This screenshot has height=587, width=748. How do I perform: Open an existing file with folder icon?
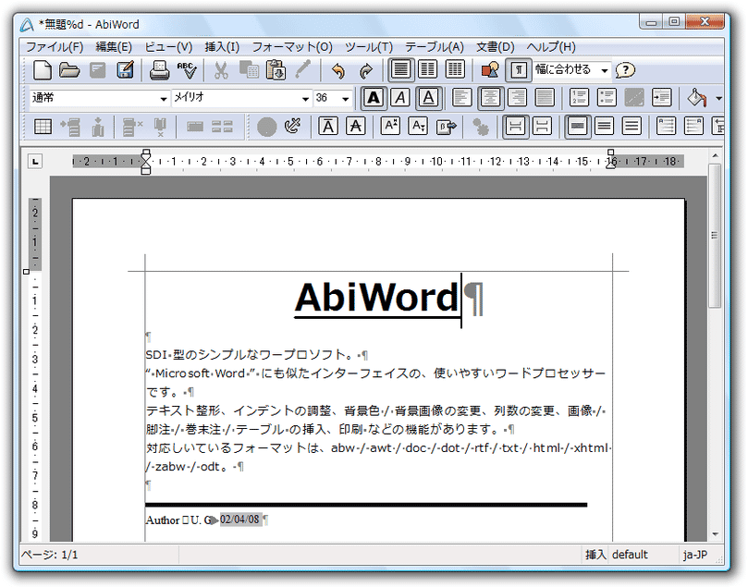pyautogui.click(x=69, y=70)
